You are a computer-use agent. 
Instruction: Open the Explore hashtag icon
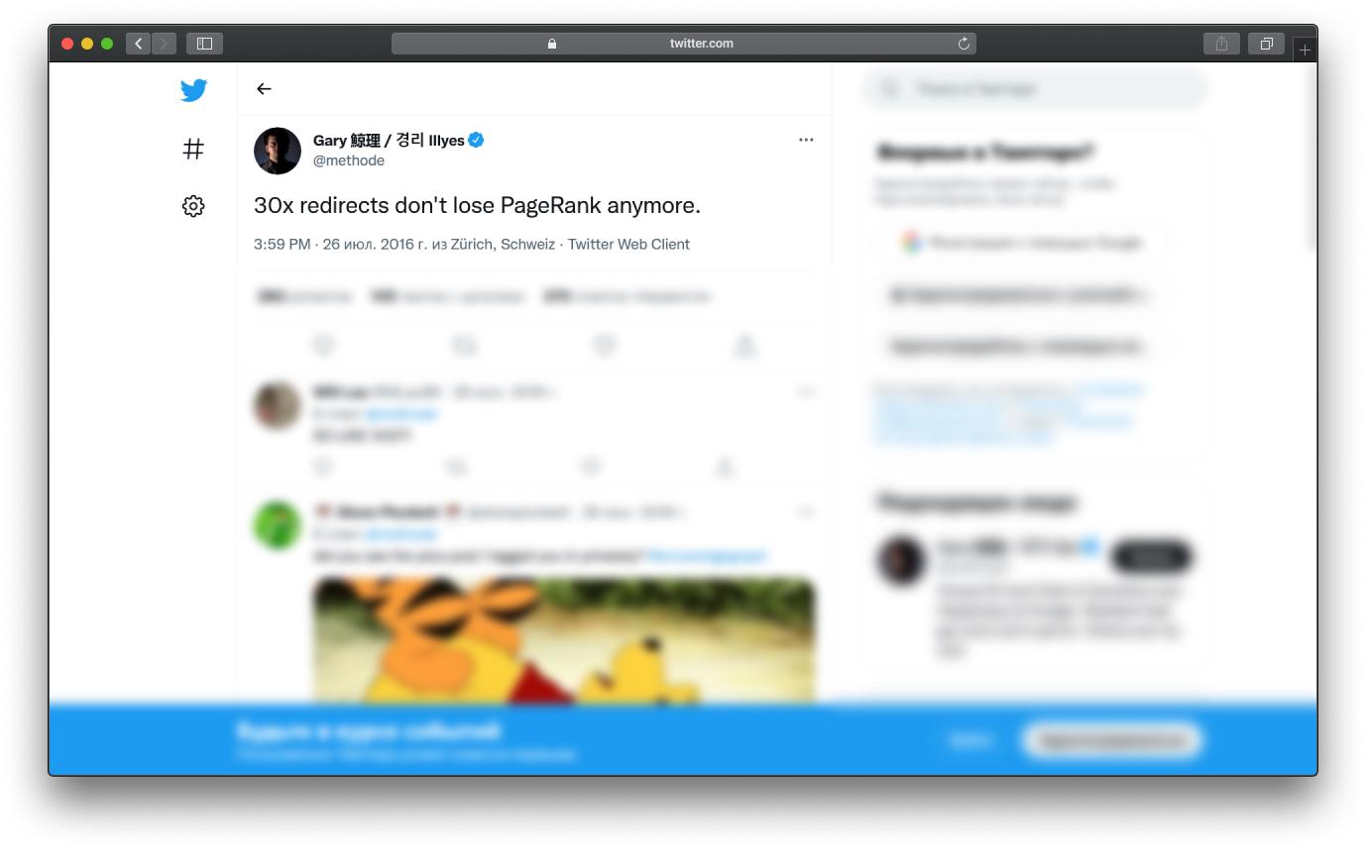click(193, 149)
